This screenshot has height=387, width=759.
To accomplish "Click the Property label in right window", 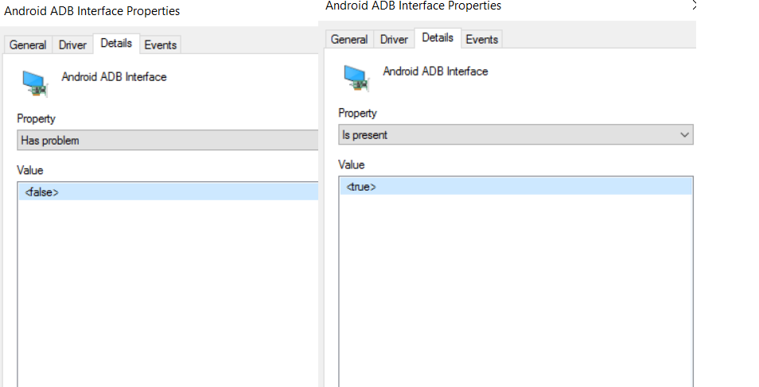I will (358, 113).
